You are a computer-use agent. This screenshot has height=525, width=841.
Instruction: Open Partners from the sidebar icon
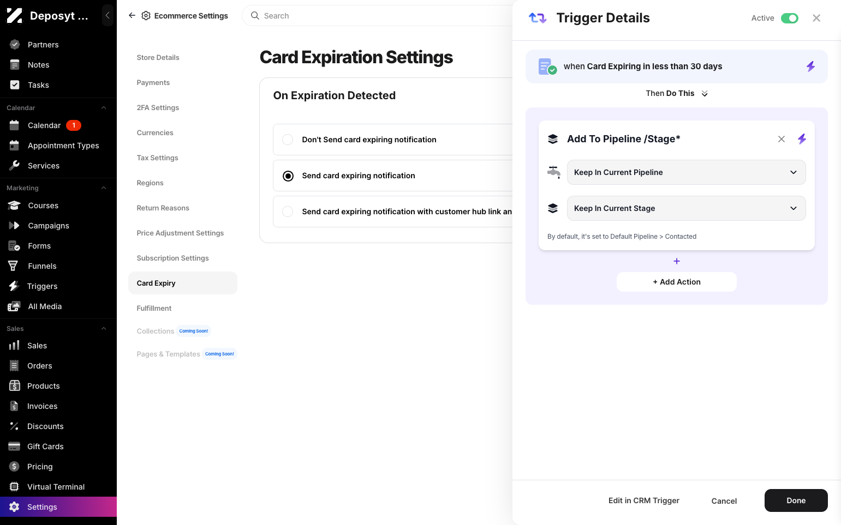[15, 45]
